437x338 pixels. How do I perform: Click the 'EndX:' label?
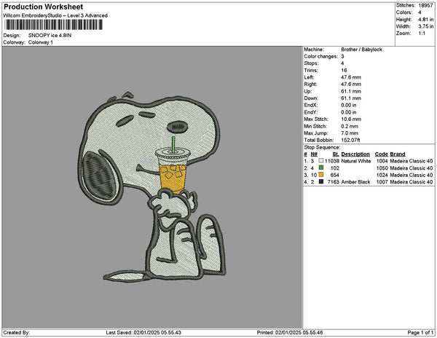click(x=310, y=106)
